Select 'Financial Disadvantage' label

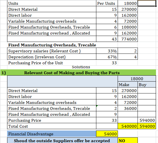coord(52,134)
